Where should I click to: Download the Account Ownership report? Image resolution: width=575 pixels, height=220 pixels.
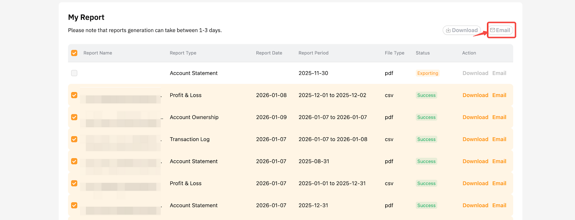pos(475,117)
